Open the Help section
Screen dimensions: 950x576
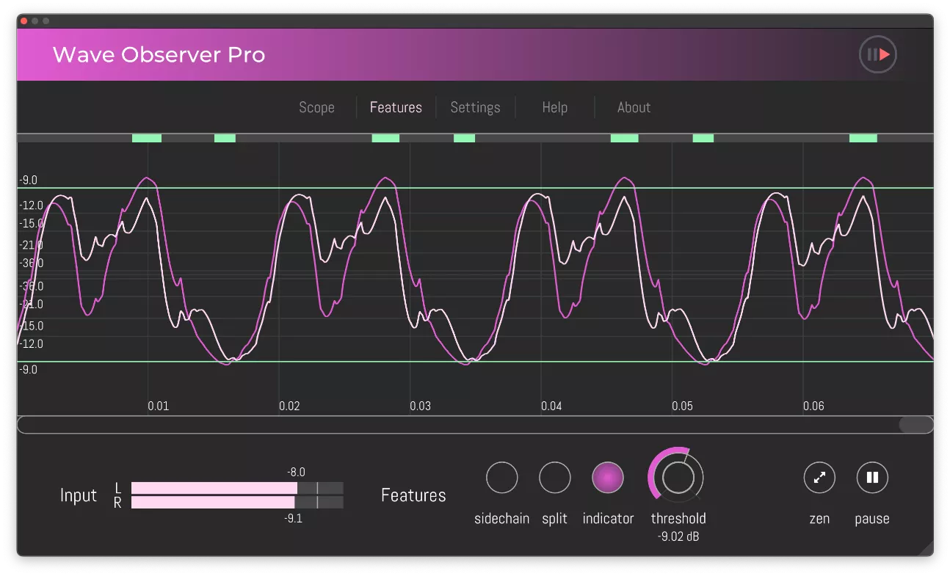coord(554,107)
